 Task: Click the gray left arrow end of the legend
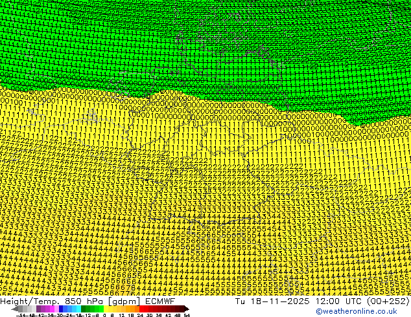[15, 309]
